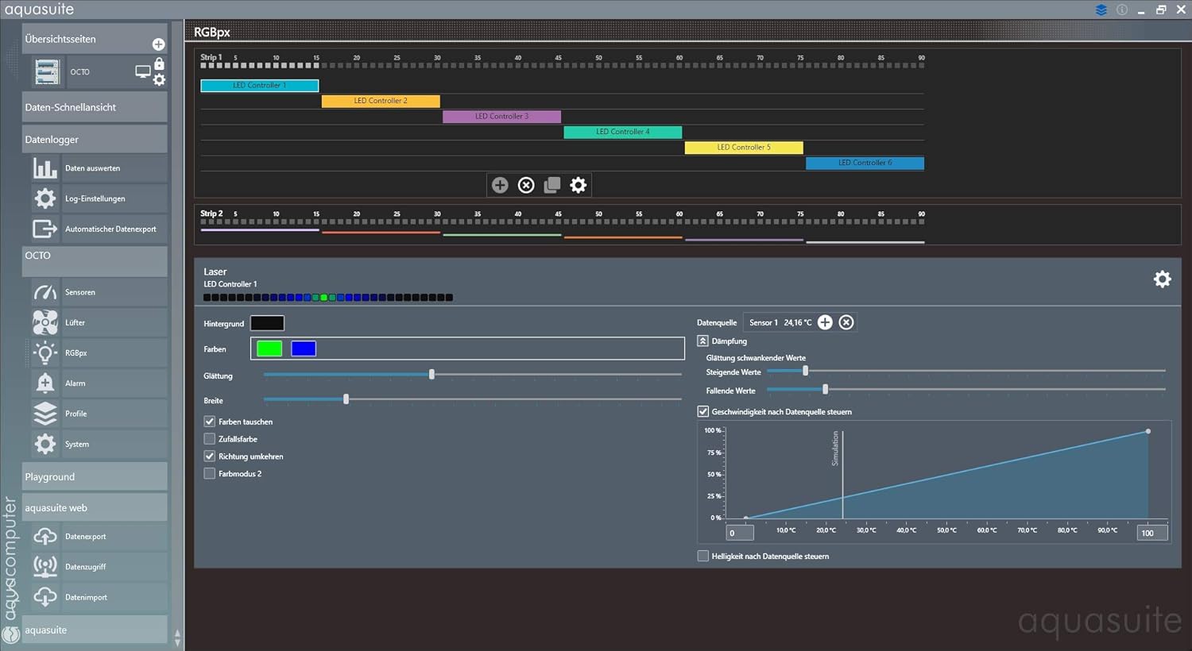Expand the Playground section
This screenshot has width=1192, height=651.
click(x=94, y=476)
